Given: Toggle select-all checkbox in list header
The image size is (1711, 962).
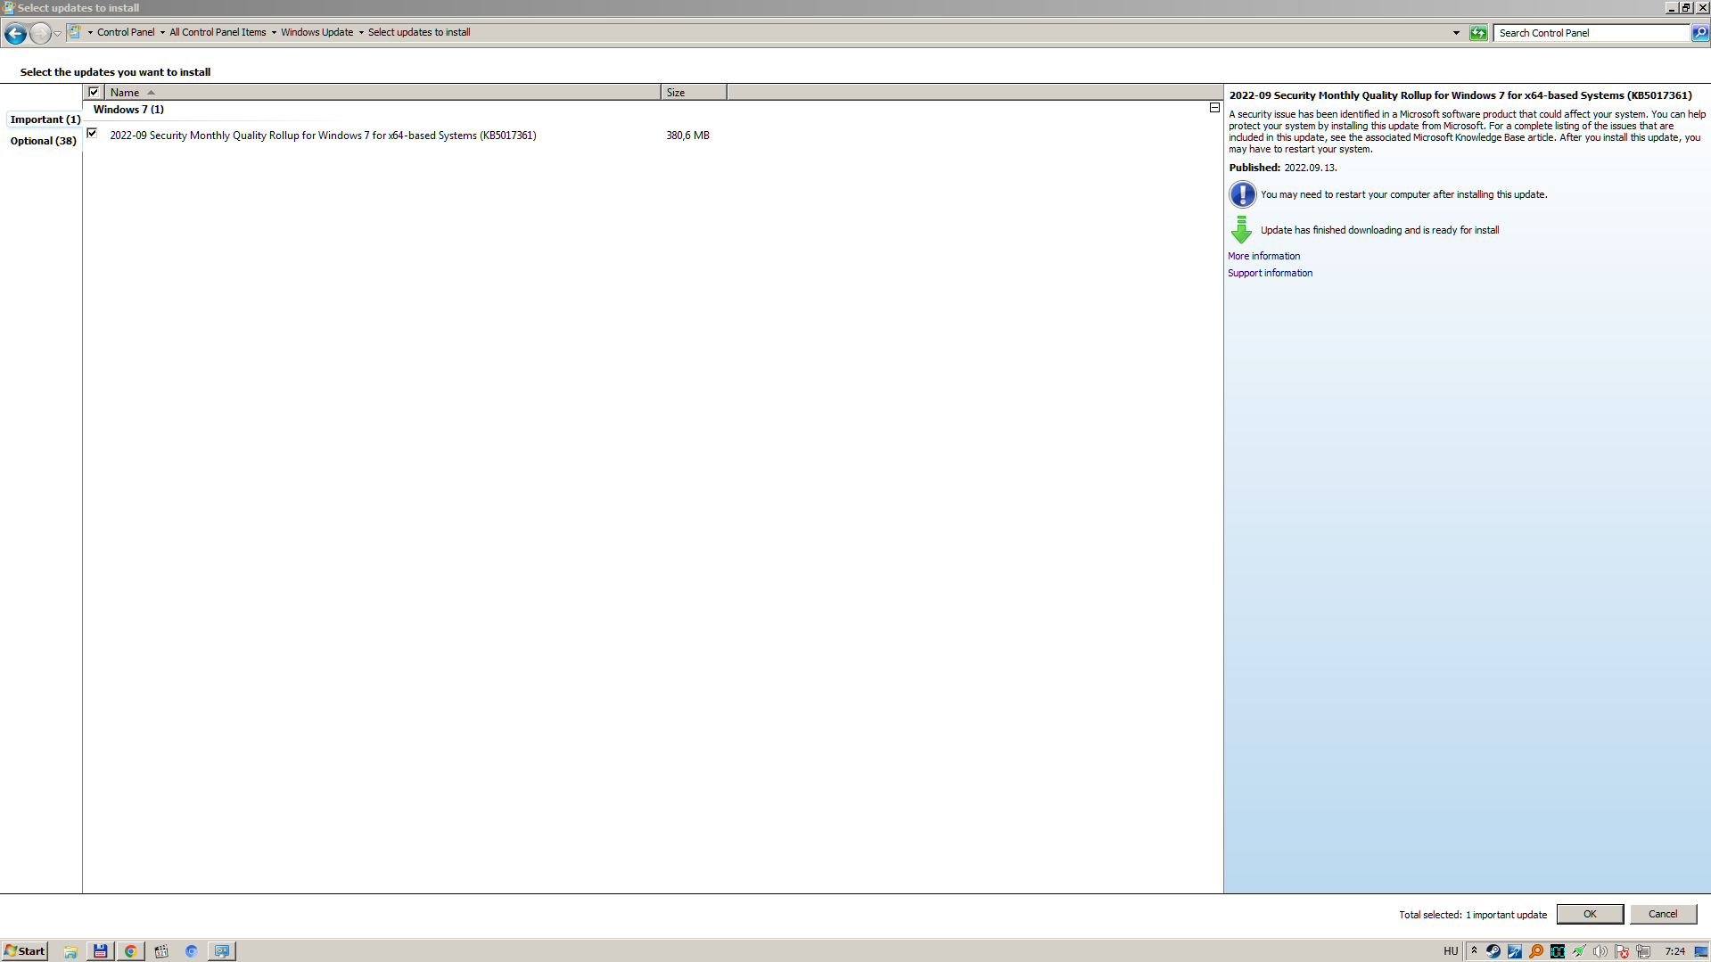Looking at the screenshot, I should click(94, 92).
